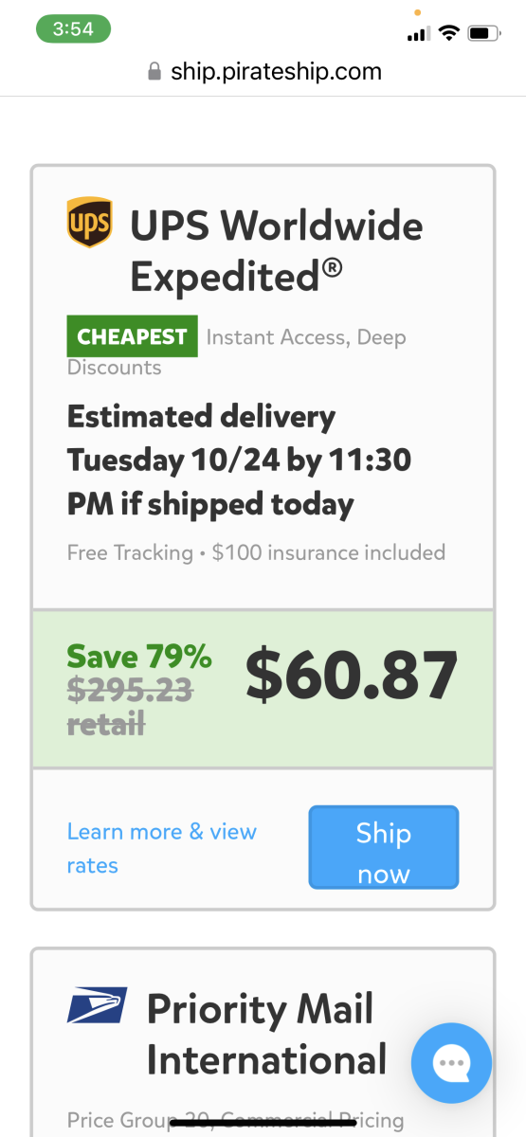The image size is (526, 1137).
Task: Tap the green CHEAPEST badge
Action: coord(132,336)
